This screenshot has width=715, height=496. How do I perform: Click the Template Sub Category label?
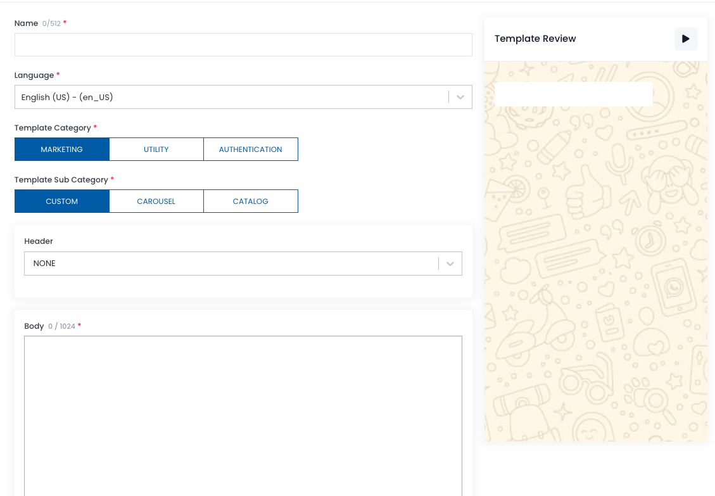tap(61, 180)
